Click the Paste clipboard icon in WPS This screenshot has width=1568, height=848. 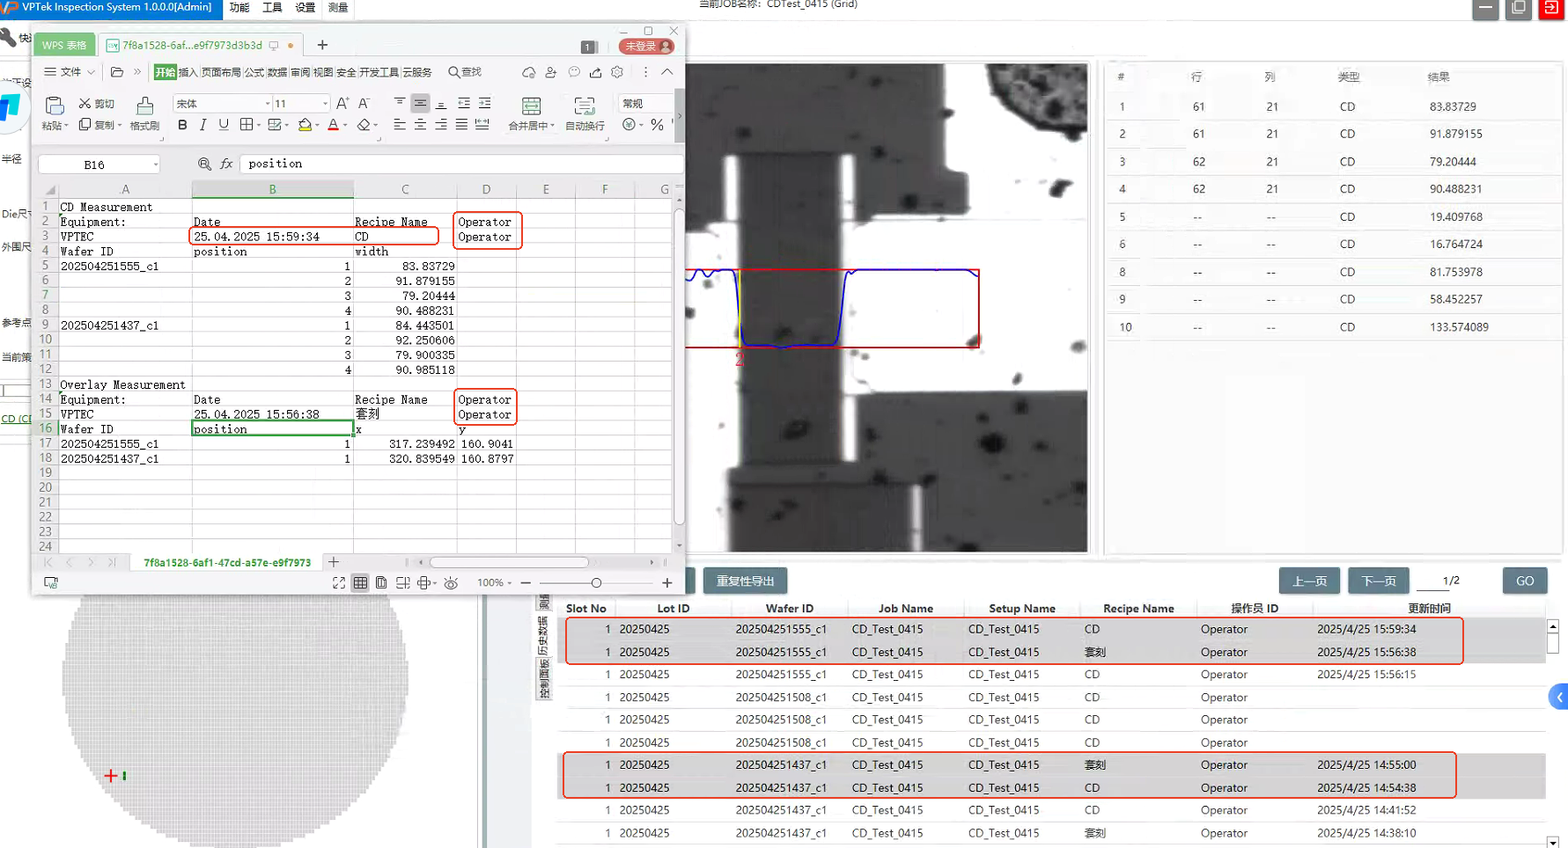pyautogui.click(x=54, y=106)
